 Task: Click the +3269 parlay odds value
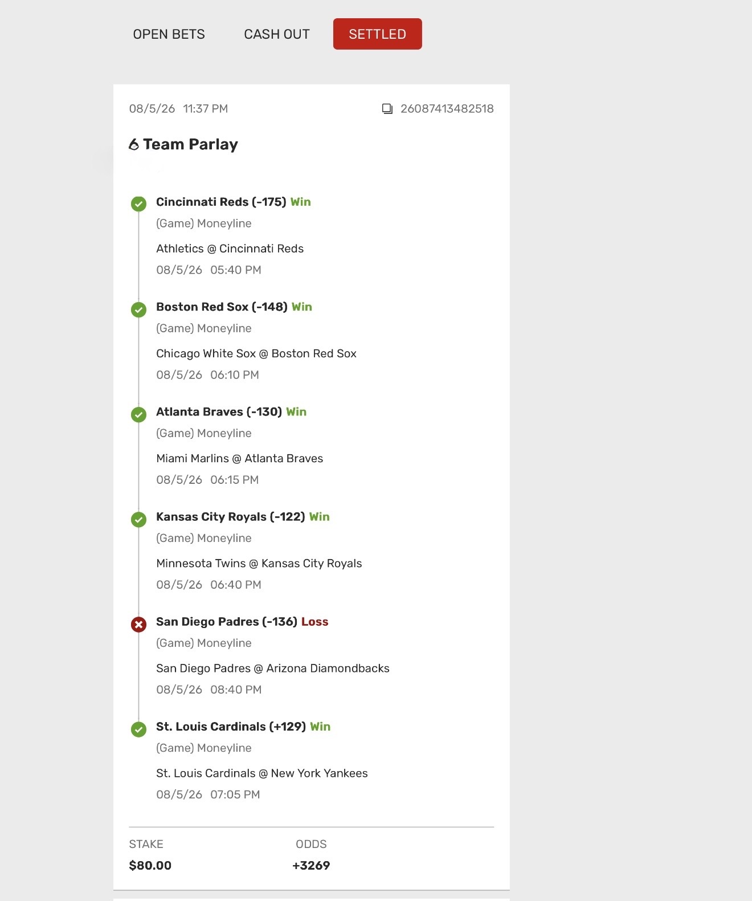pos(311,865)
